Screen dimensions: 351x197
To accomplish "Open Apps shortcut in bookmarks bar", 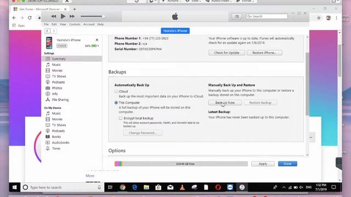I will (x=18, y=26).
